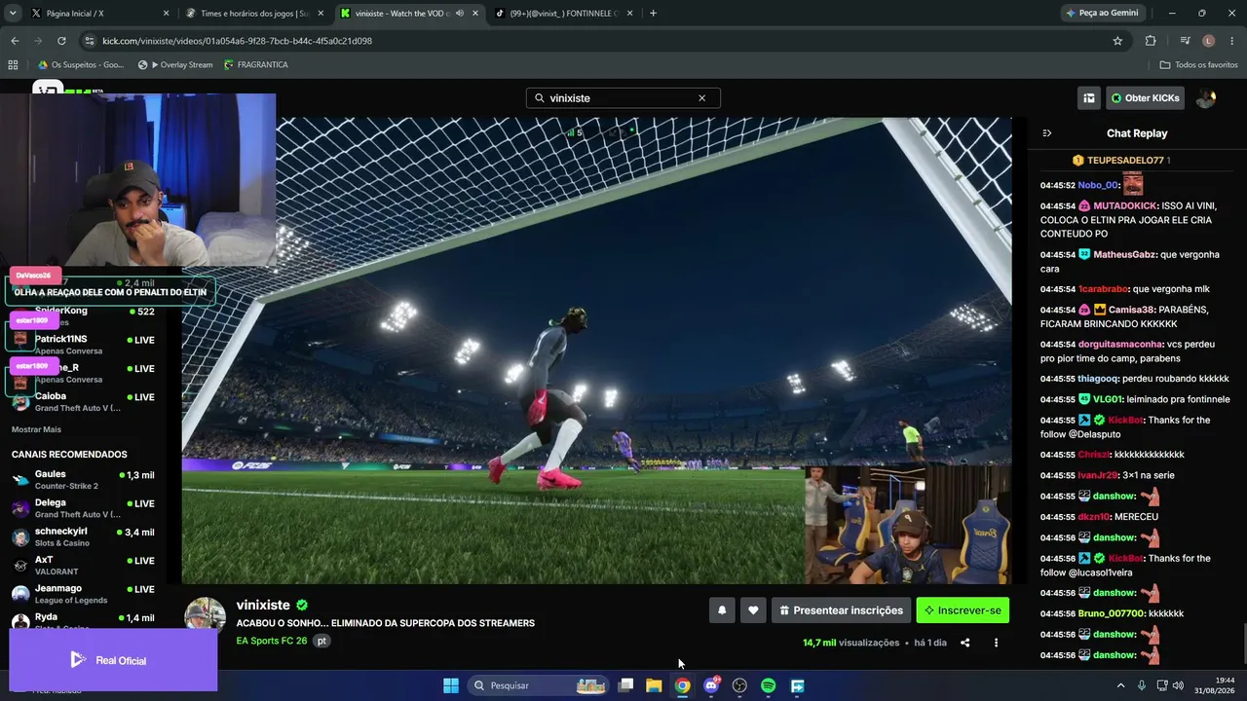This screenshot has height=701, width=1247.
Task: Toggle notification bell for vinixiste
Action: click(722, 610)
